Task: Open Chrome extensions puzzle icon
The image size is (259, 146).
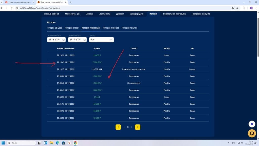Action: point(244,8)
